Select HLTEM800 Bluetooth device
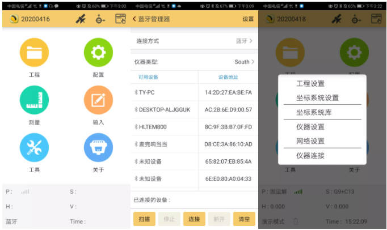The image size is (387, 230). [150, 127]
